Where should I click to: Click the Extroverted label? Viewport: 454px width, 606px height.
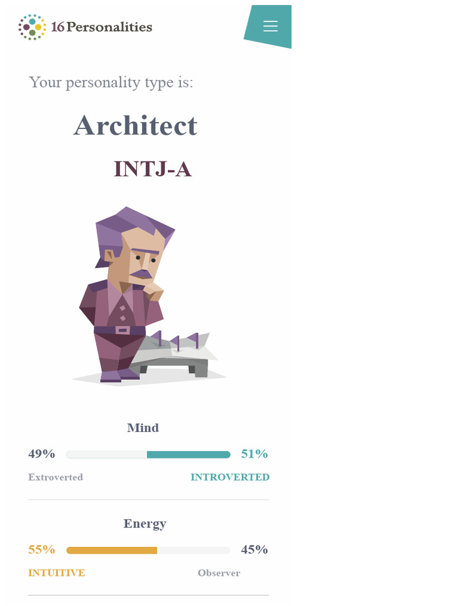pos(56,477)
